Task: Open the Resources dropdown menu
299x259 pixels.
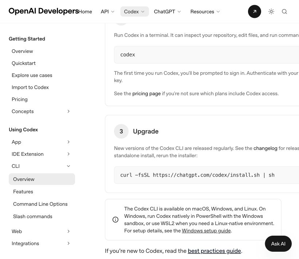Action: point(205,12)
